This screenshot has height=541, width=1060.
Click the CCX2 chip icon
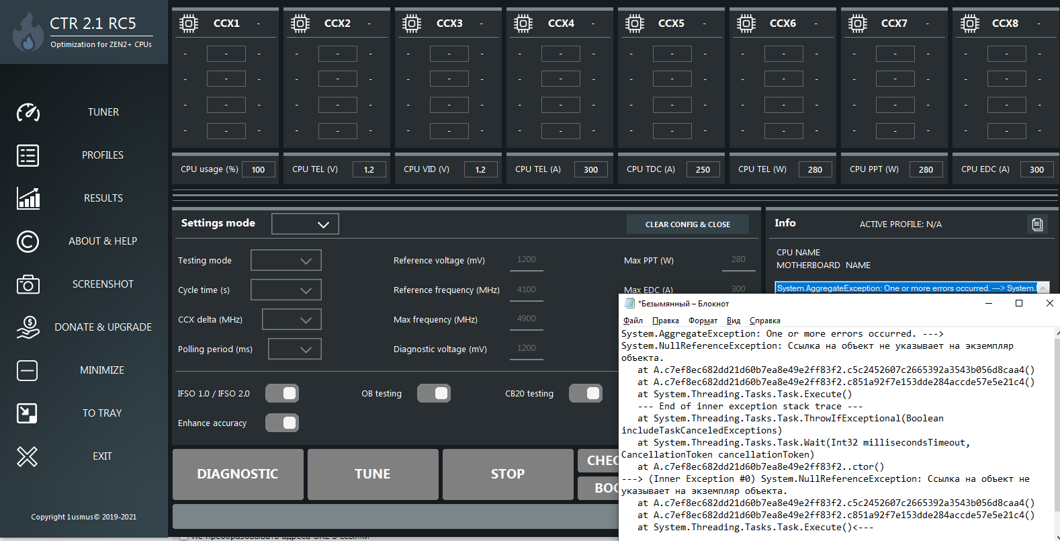[x=300, y=24]
